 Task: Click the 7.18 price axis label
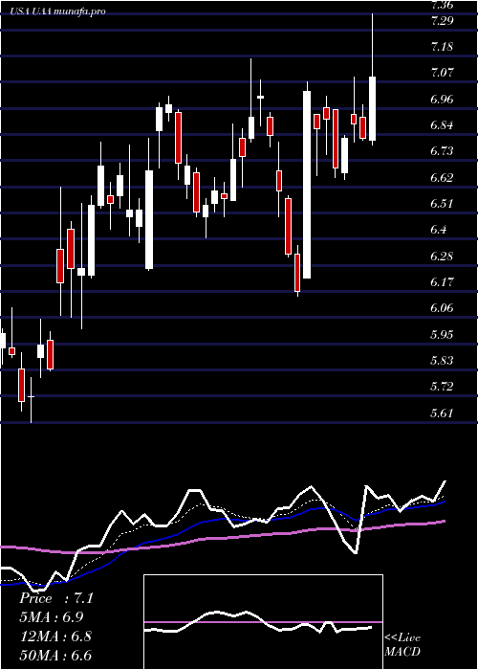click(442, 47)
